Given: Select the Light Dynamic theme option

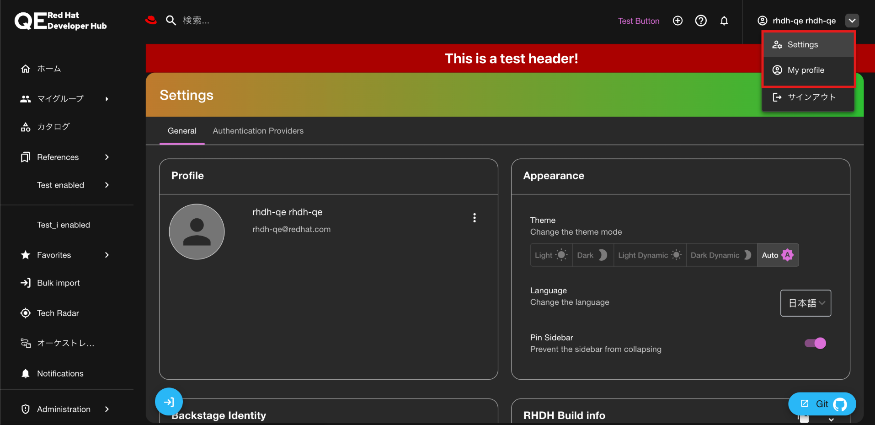Looking at the screenshot, I should pos(650,255).
